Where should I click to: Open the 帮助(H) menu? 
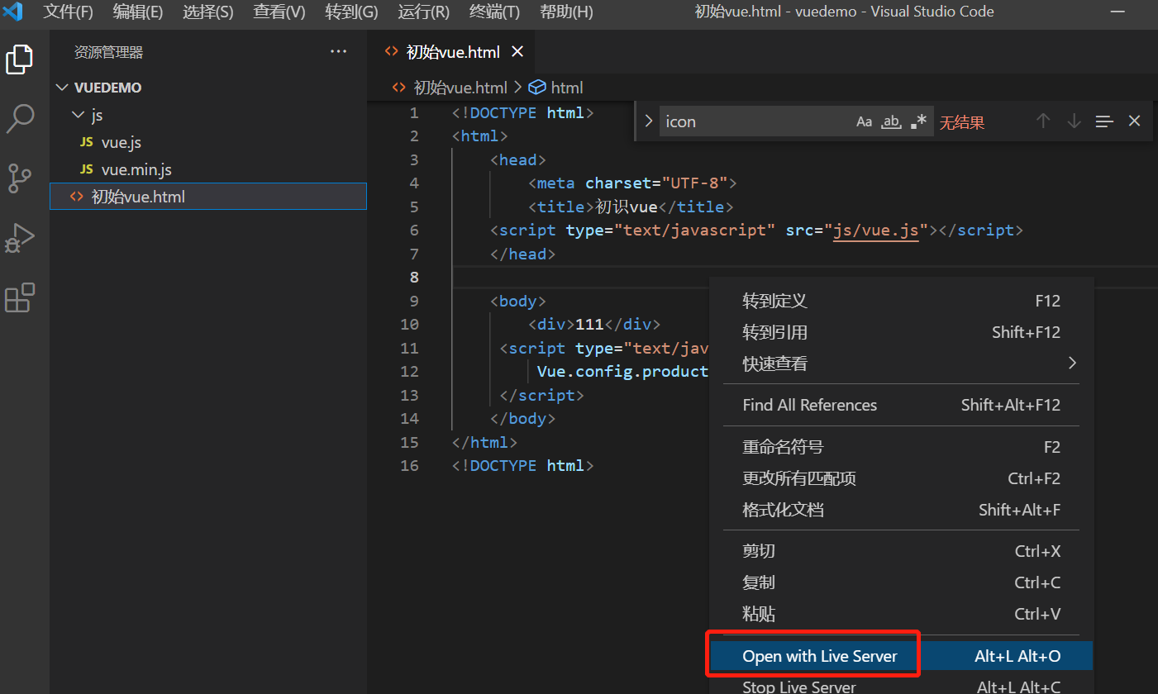pyautogui.click(x=565, y=12)
